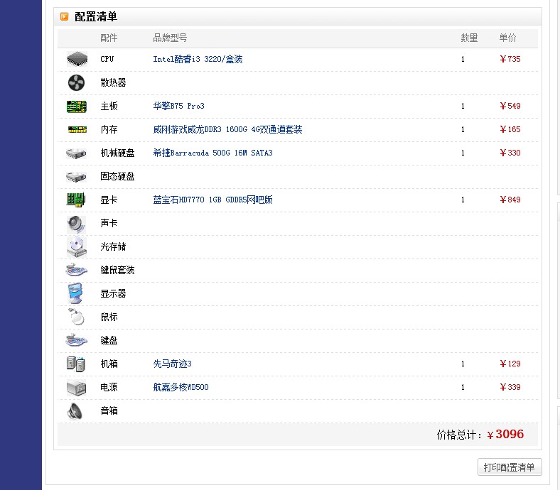The width and height of the screenshot is (560, 490).
Task: Open the 华擎B75 Pro3 link
Action: pos(178,106)
